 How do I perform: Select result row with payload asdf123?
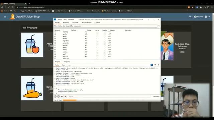(x=107, y=56)
